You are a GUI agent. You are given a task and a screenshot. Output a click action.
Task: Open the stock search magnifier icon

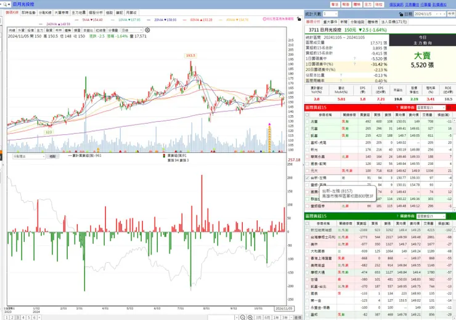pyautogui.click(x=5, y=4)
